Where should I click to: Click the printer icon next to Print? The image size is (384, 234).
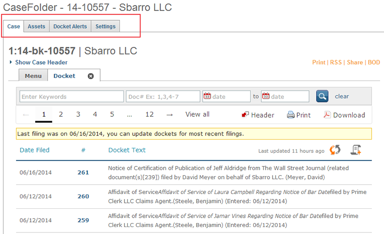[x=291, y=115]
